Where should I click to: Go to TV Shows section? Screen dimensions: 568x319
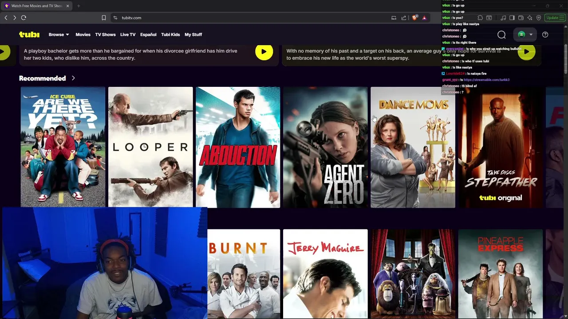(105, 35)
